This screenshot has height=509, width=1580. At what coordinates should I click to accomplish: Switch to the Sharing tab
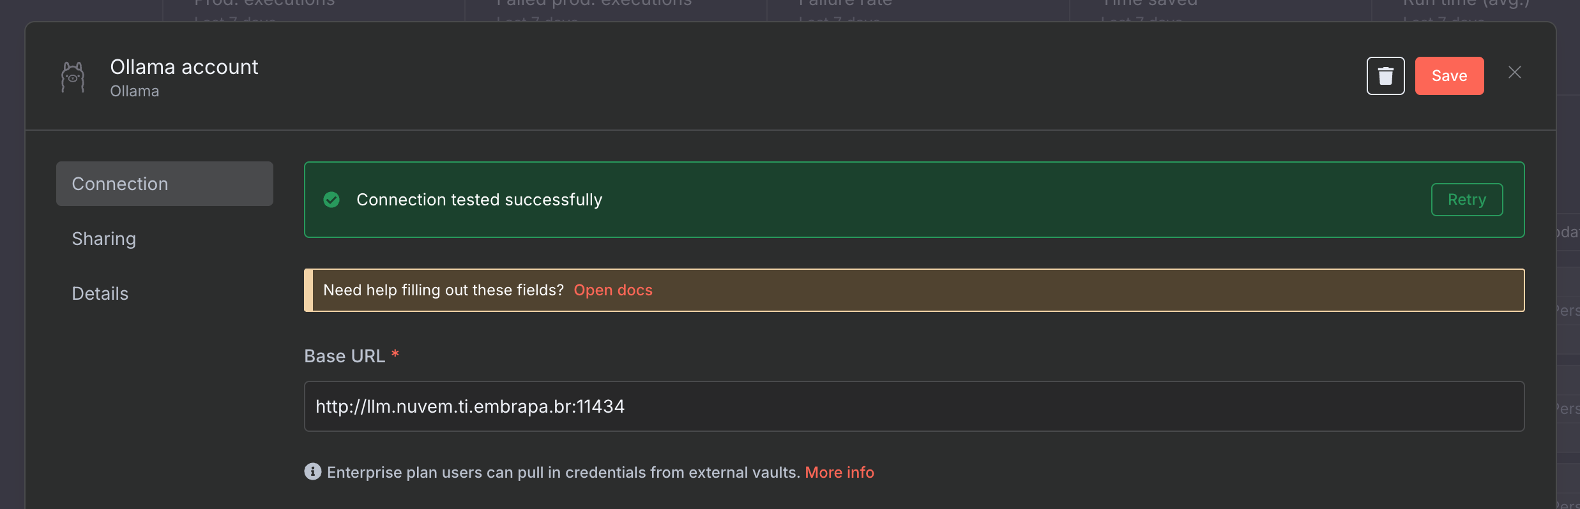click(104, 239)
